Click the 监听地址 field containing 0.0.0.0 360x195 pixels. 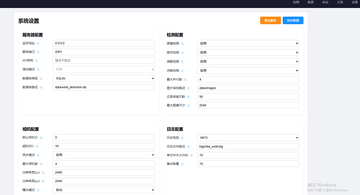click(104, 43)
